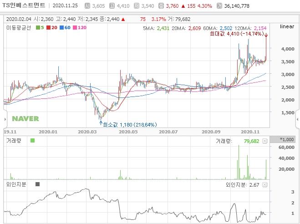The height and width of the screenshot is (224, 300).
Task: Click the pink 120-day moving average swatch
Action: 75,28
